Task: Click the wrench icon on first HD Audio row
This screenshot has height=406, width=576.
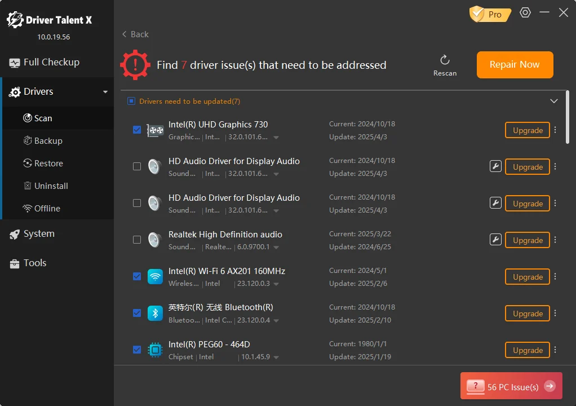Action: [495, 166]
